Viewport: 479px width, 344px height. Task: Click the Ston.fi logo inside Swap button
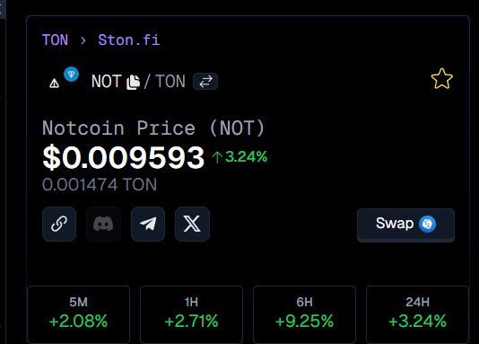click(x=427, y=224)
